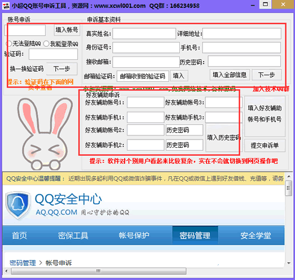This screenshot has width=295, height=280.
Task: Click the 真实姓名 input field
Action: [x=144, y=33]
